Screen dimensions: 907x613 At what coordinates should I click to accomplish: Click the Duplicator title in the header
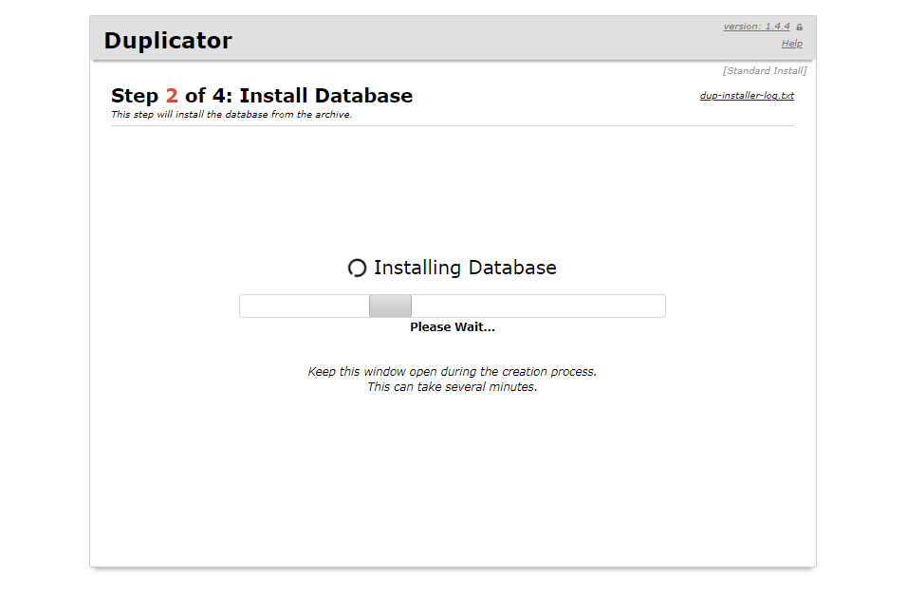[x=168, y=41]
